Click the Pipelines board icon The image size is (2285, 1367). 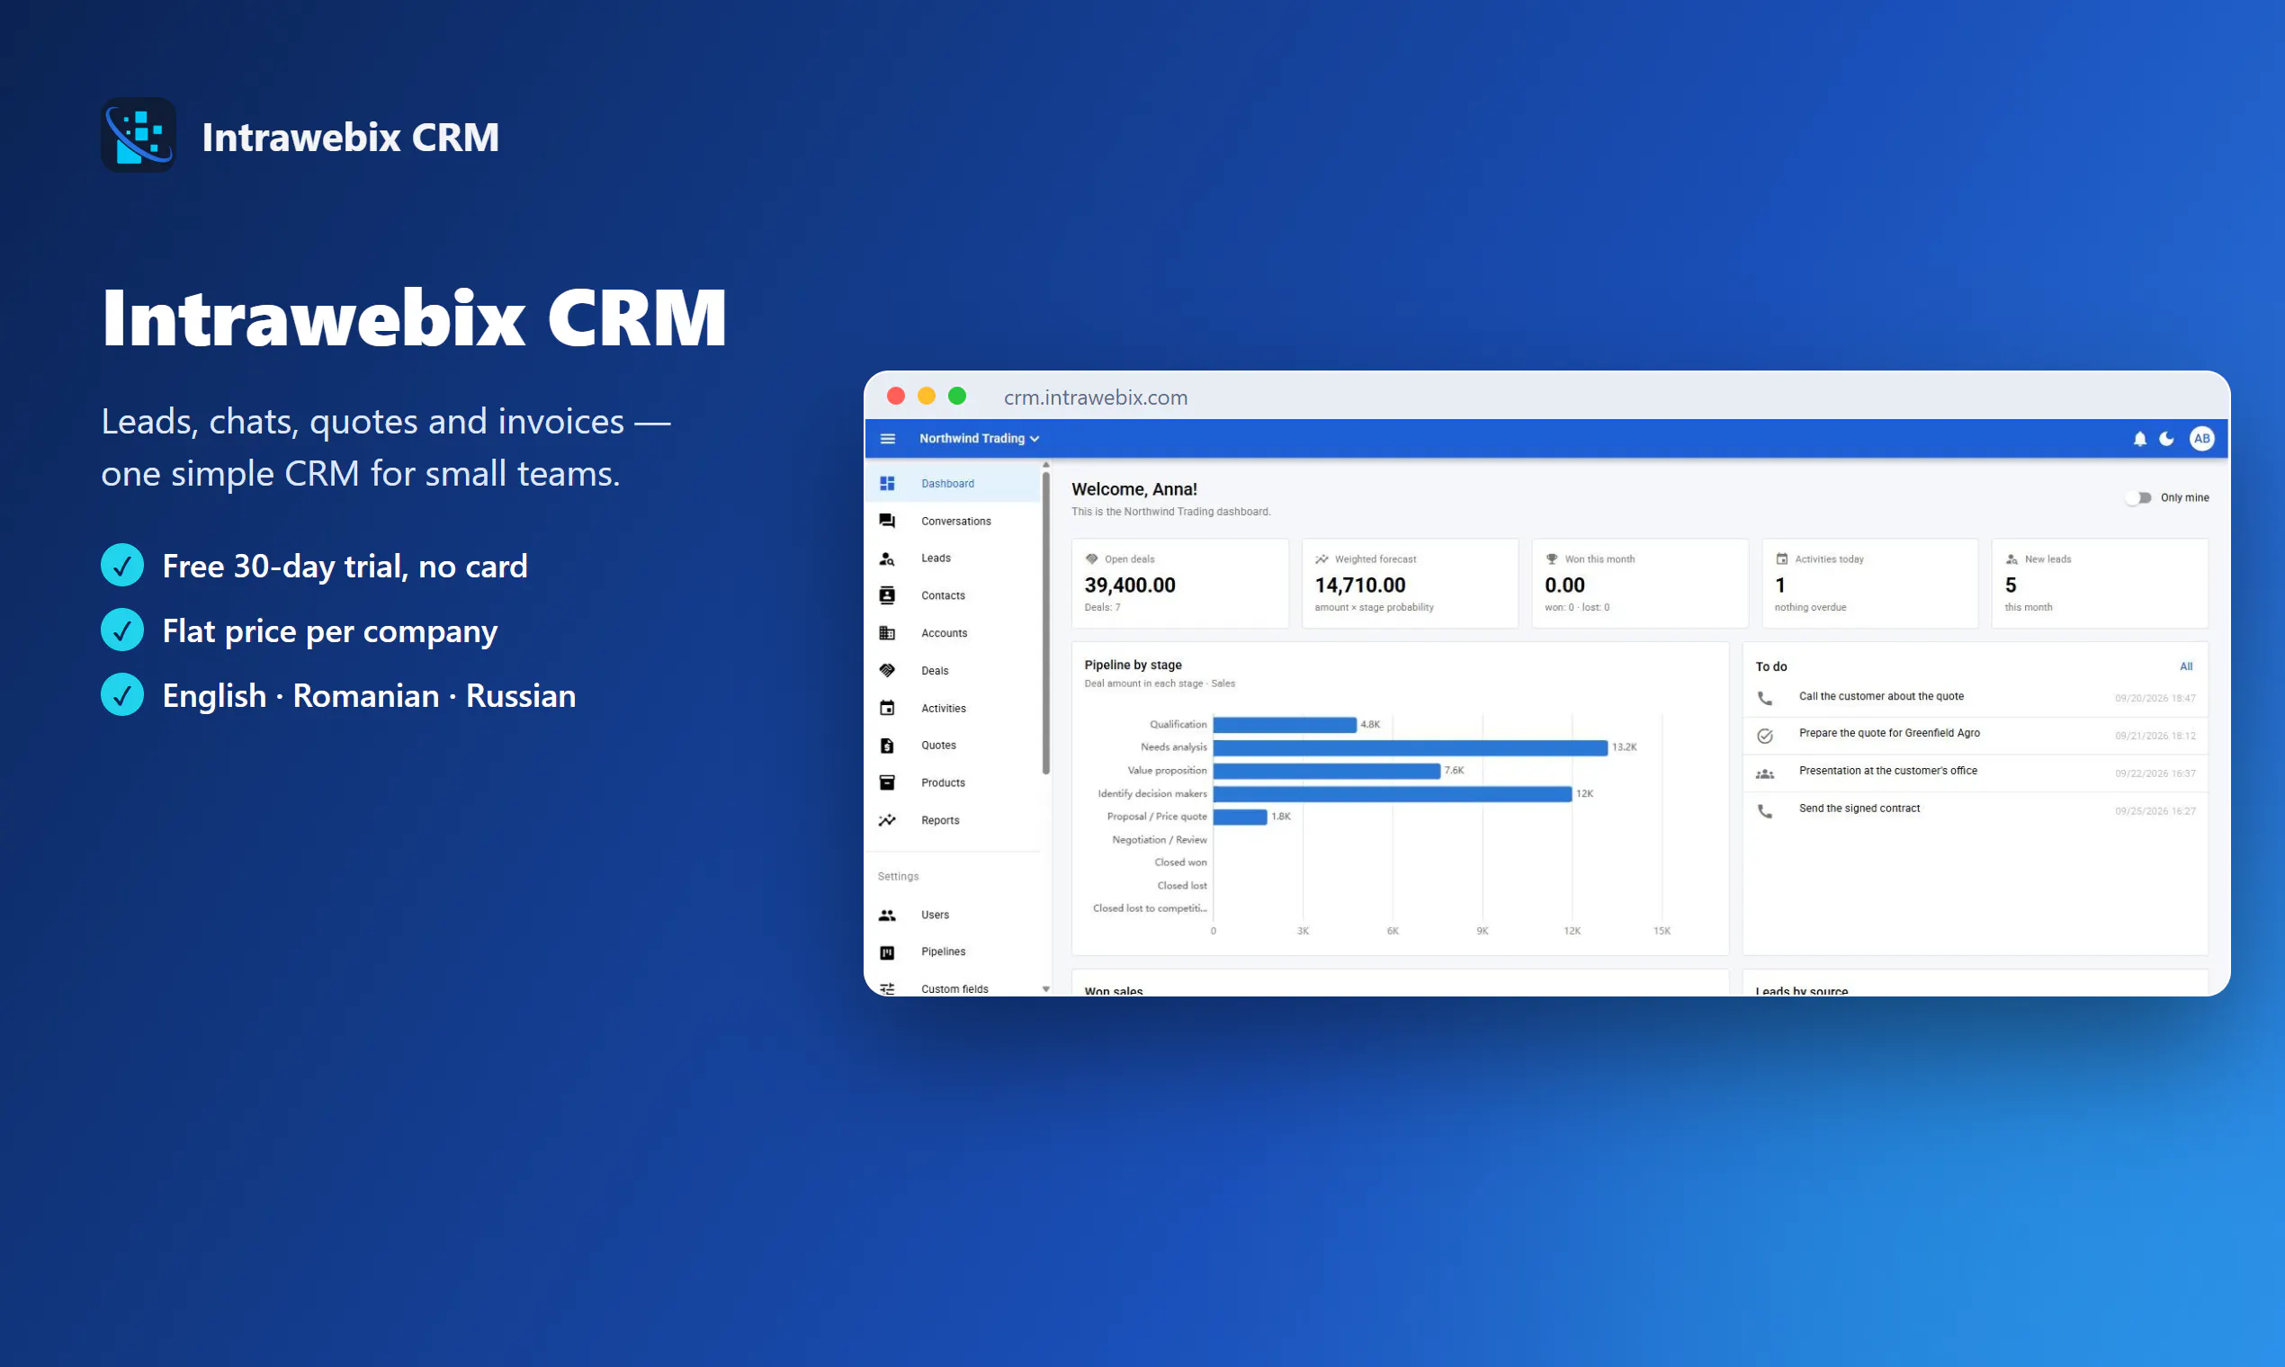coord(887,952)
